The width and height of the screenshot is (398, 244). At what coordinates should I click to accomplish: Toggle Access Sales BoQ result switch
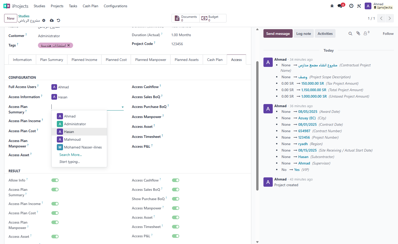pos(176,190)
